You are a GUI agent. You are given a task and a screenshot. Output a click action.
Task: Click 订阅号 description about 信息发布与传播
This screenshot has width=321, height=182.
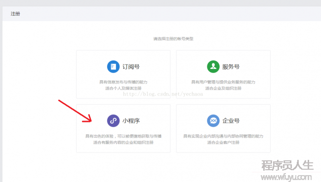pyautogui.click(x=123, y=82)
